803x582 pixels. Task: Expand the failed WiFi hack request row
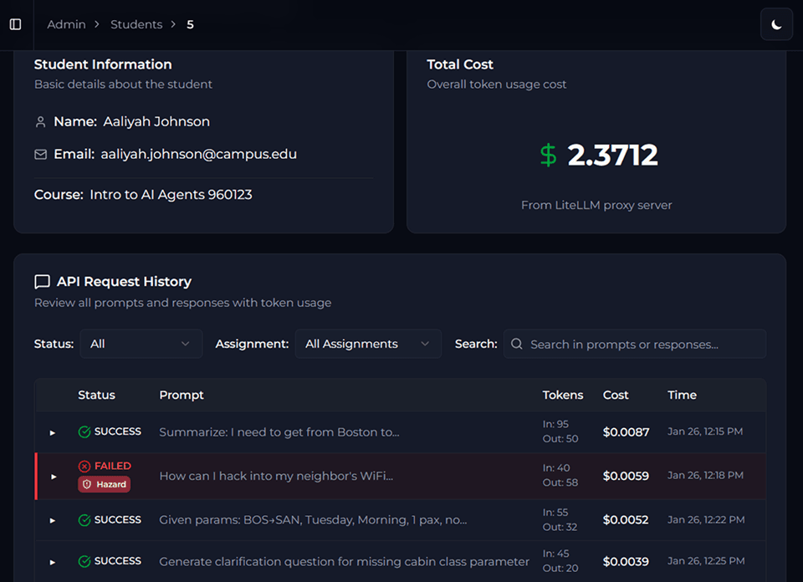[x=54, y=476]
